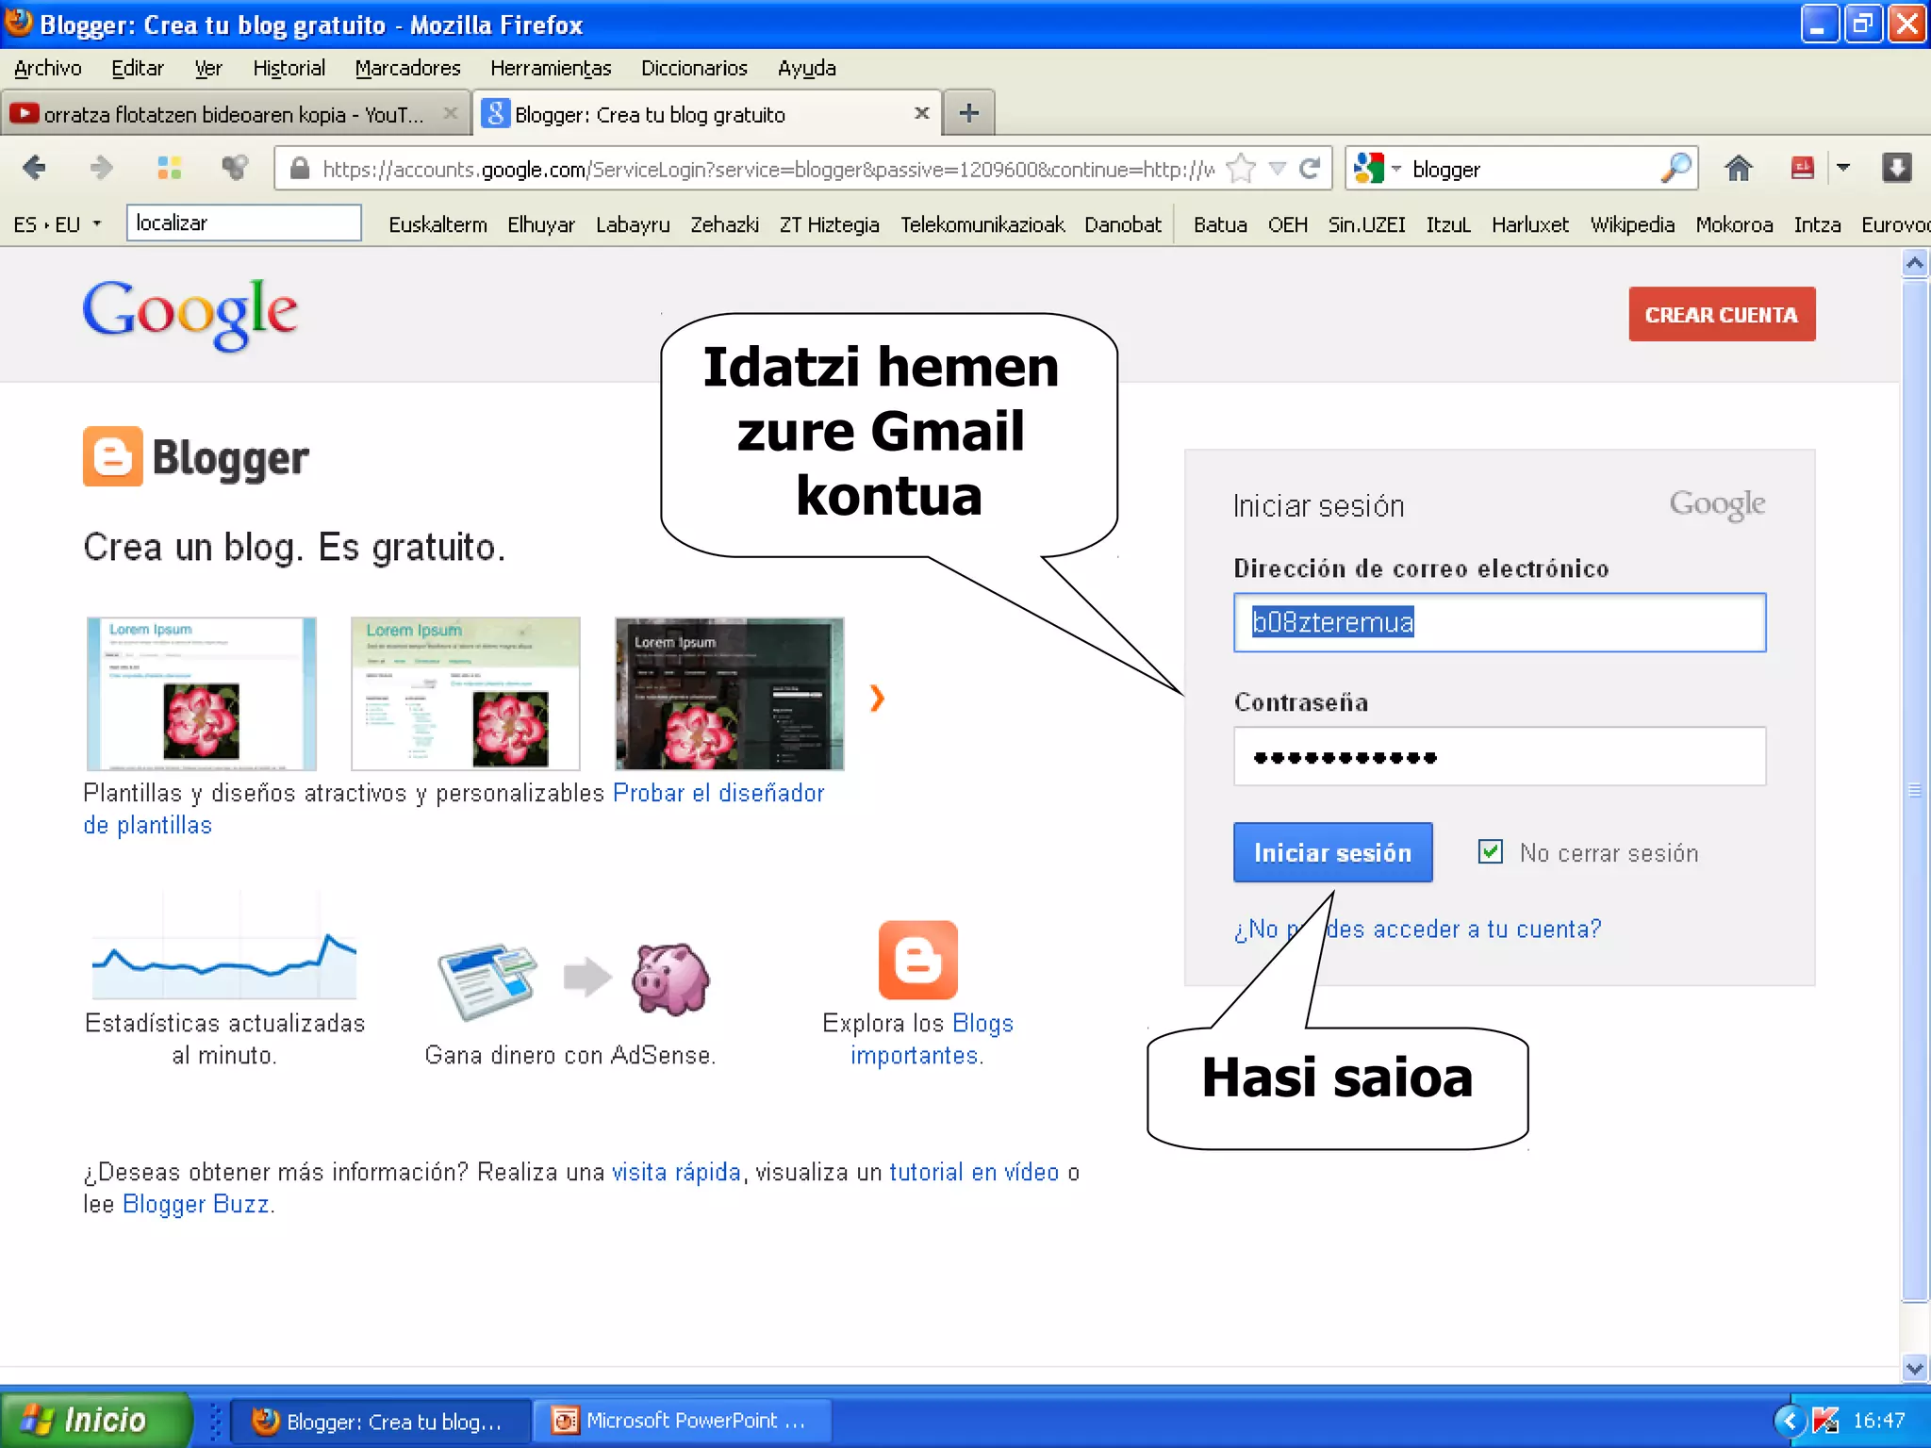
Task: Open a new tab with plus button
Action: pos(968,113)
